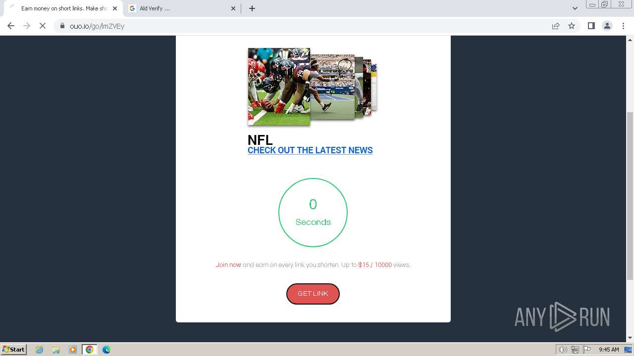Viewport: 634px width, 356px height.
Task: Switch to the 'Ald Verify' tab
Action: point(181,8)
